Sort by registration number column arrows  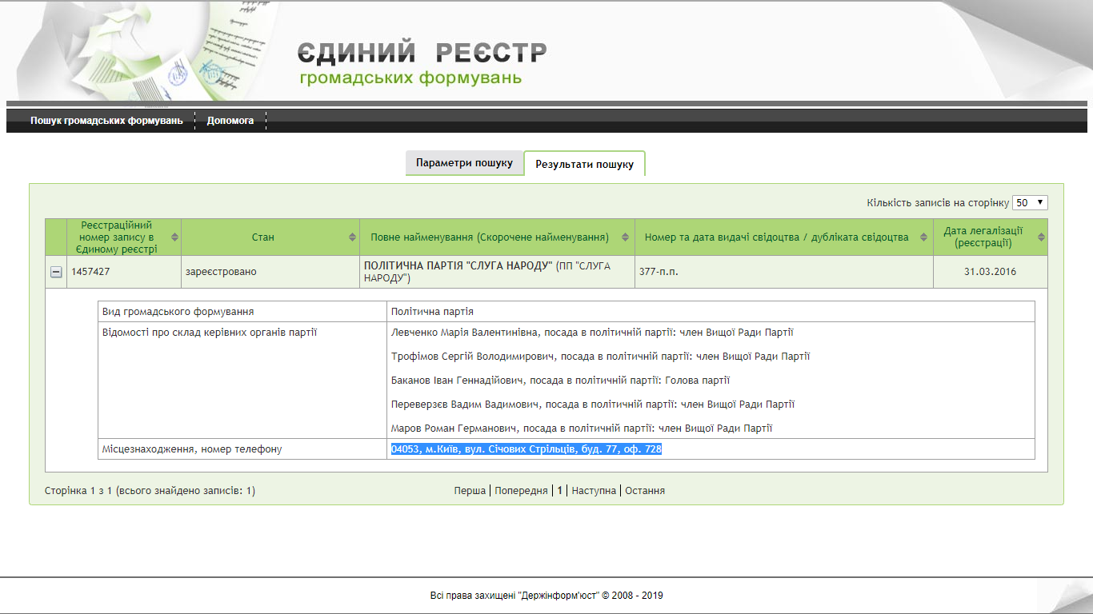point(175,237)
